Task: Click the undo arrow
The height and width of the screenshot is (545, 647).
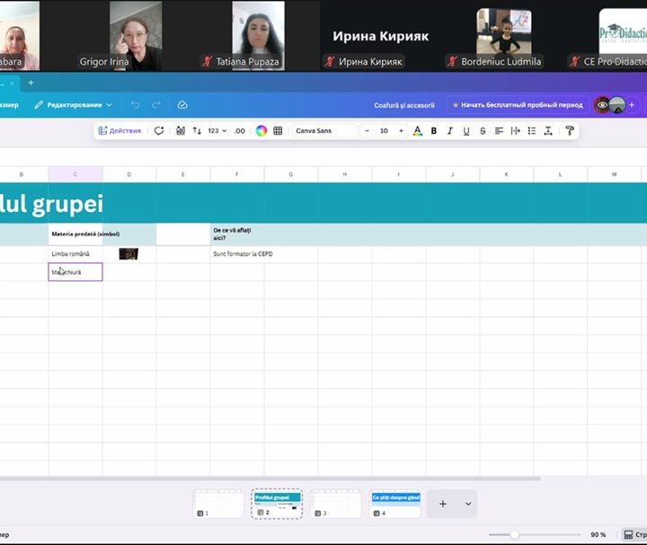Action: 135,105
